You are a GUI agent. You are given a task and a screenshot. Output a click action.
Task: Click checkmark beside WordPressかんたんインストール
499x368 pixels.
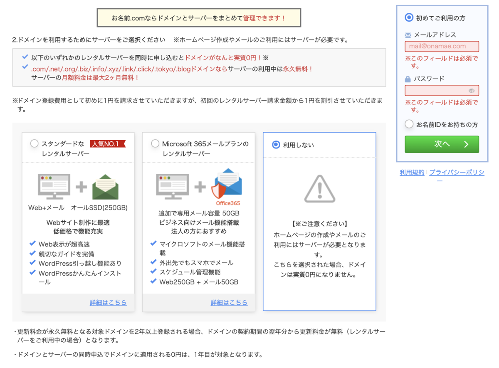(x=33, y=273)
